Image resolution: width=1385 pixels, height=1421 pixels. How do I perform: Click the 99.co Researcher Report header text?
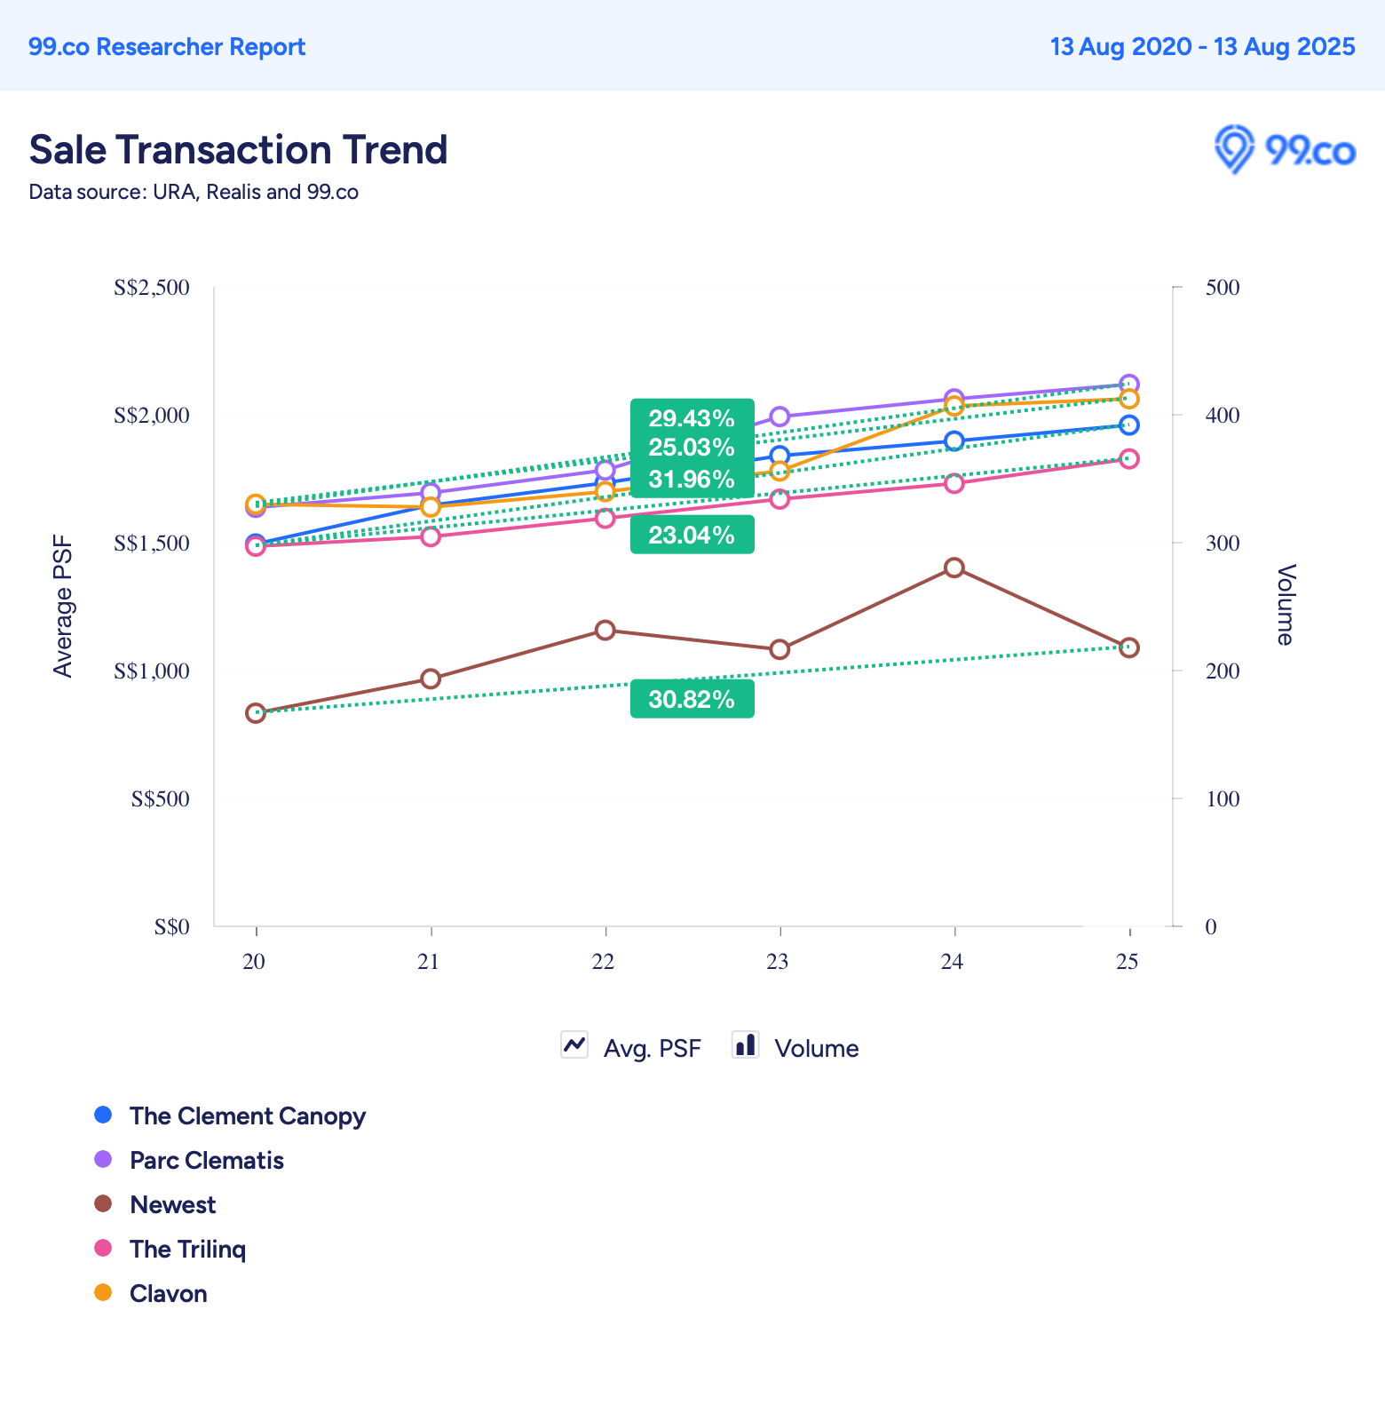click(167, 47)
